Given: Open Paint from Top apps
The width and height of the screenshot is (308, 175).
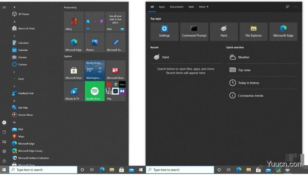Looking at the screenshot, I should (224, 32).
